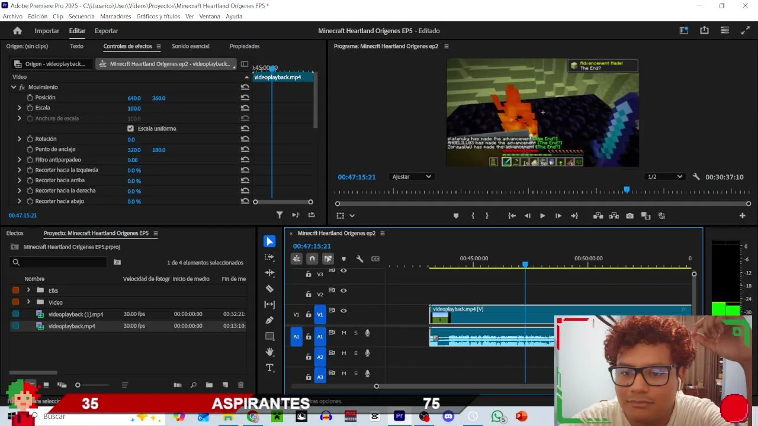Toggle V2 track output eye
758x426 pixels.
[x=343, y=291]
